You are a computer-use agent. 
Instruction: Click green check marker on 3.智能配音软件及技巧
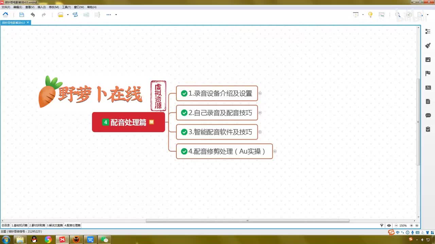[x=184, y=132]
